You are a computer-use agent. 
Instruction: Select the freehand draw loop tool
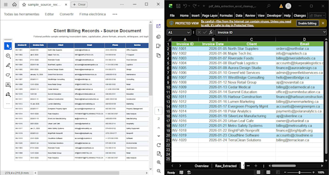(8, 75)
